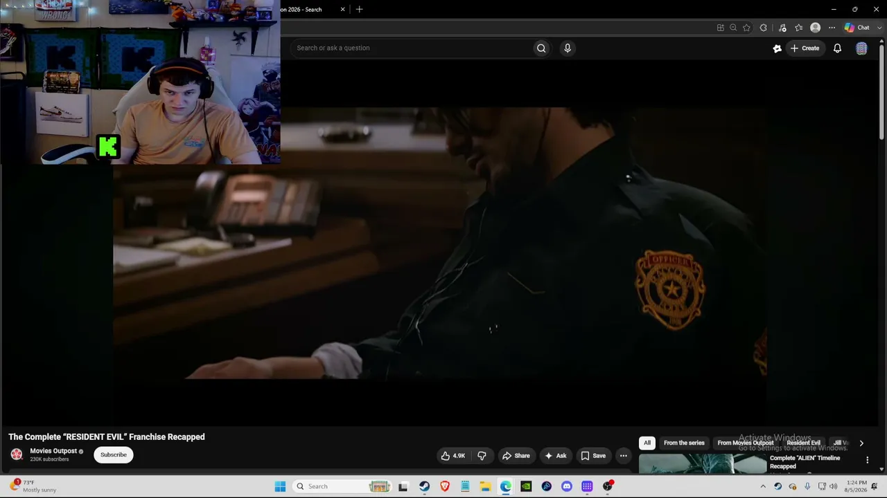
Task: Open the NVIDIA app from the taskbar
Action: [526, 486]
